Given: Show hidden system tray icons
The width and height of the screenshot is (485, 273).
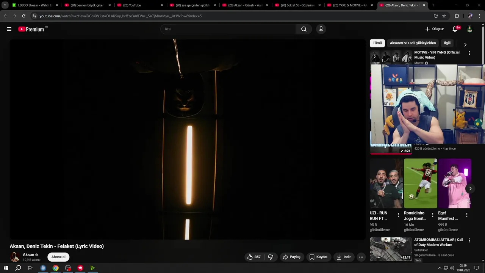Looking at the screenshot, I should coord(440,268).
